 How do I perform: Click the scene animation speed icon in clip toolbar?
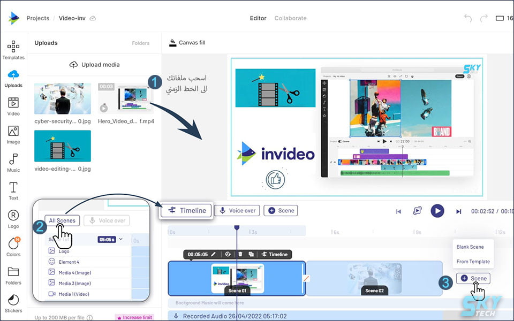pyautogui.click(x=228, y=254)
